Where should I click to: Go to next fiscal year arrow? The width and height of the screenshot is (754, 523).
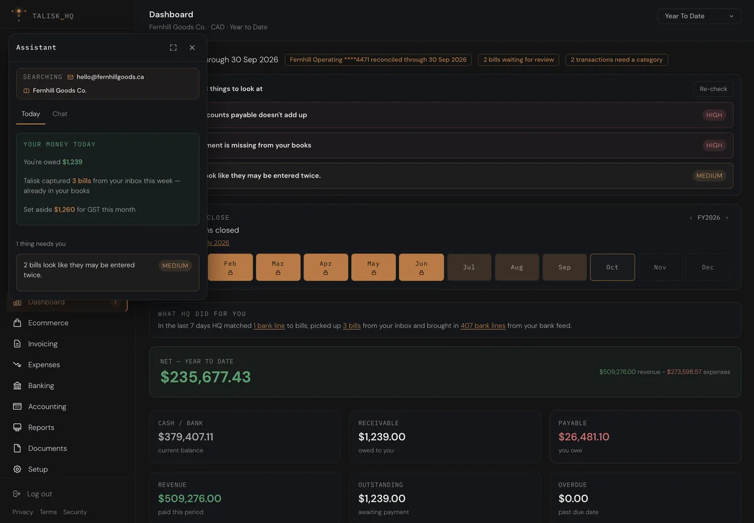pos(727,218)
